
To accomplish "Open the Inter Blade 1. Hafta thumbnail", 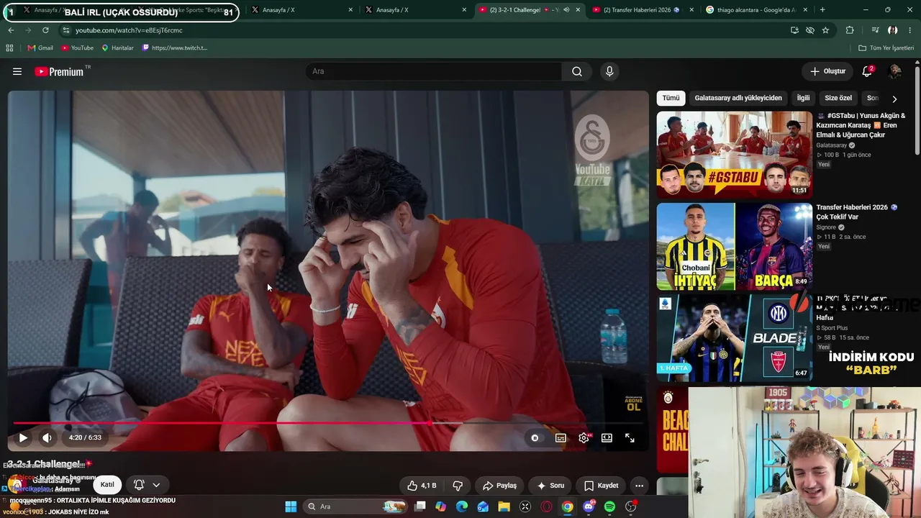I will 735,337.
